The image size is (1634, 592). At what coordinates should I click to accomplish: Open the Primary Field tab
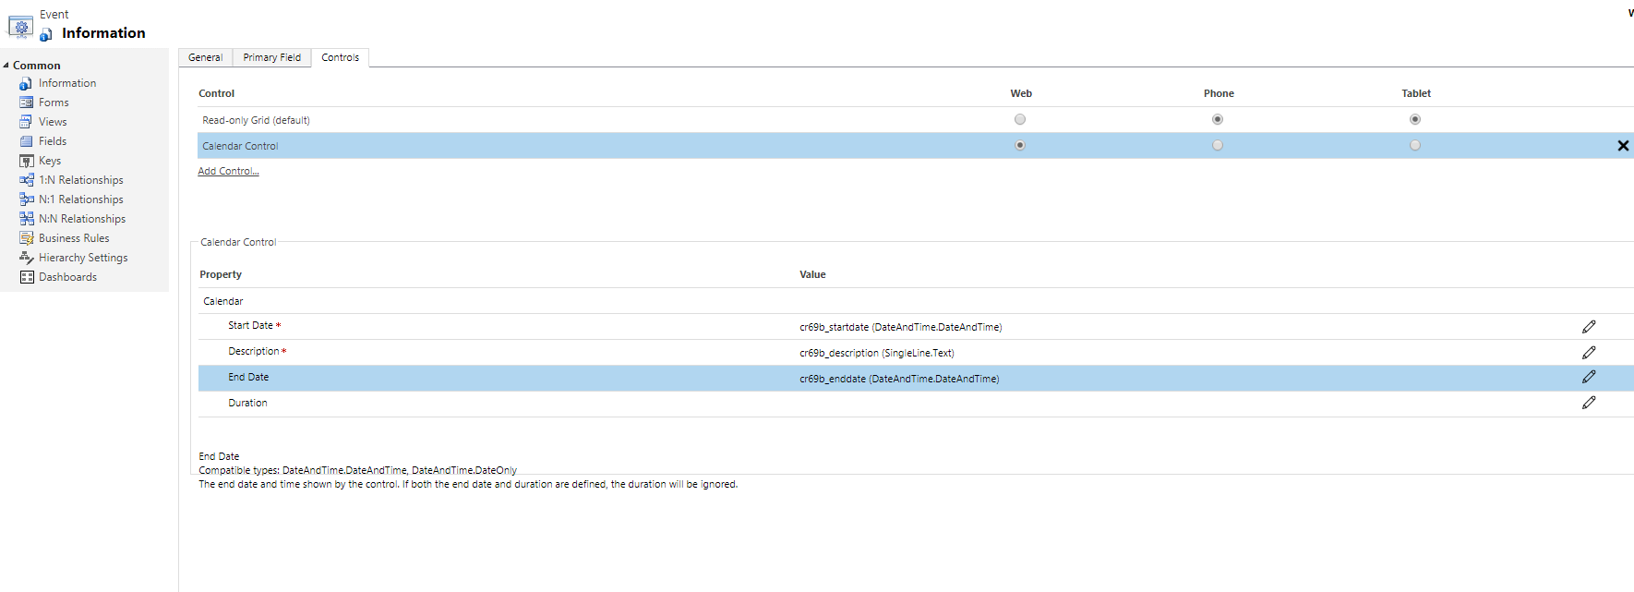pyautogui.click(x=271, y=57)
